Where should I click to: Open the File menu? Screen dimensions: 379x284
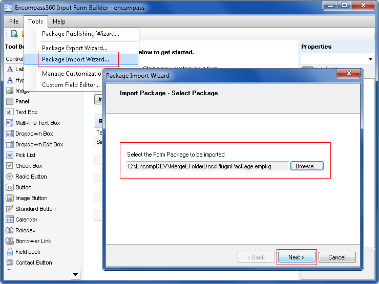click(14, 21)
